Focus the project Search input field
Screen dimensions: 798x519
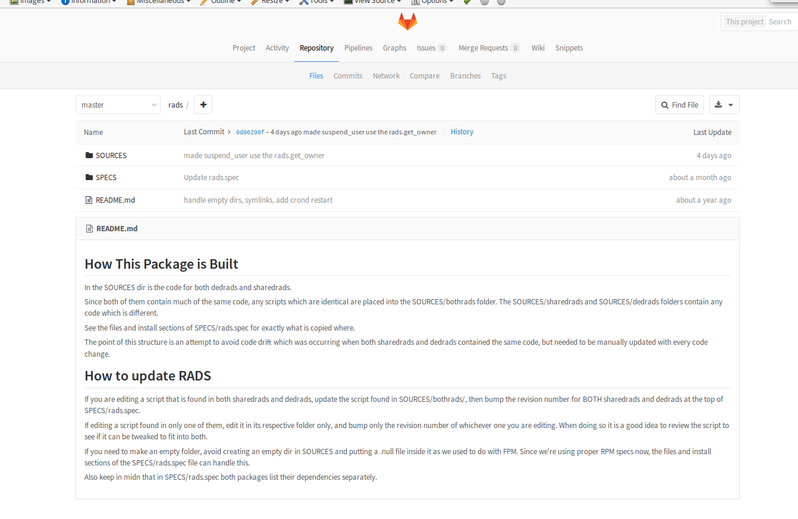(x=781, y=22)
